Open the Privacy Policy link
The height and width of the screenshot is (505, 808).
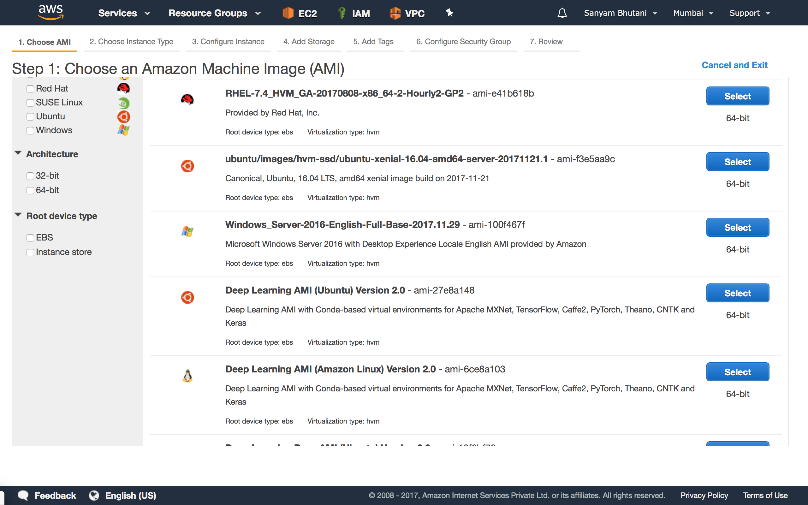coord(704,495)
